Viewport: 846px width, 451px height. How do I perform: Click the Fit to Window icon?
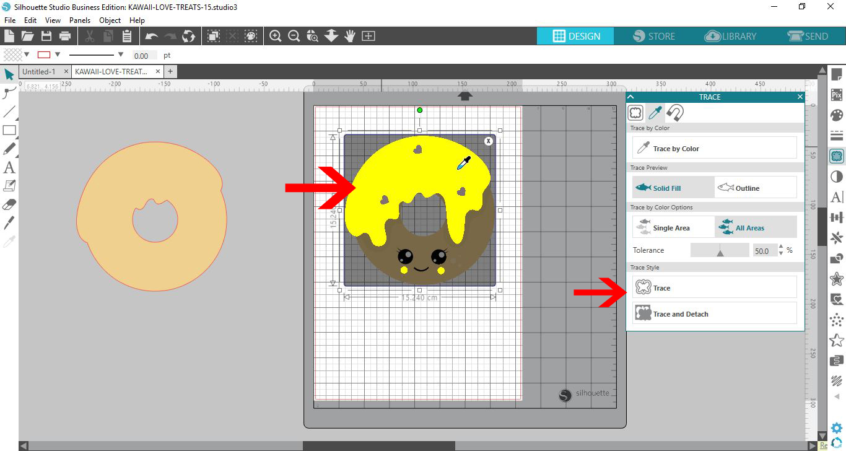[x=368, y=36]
